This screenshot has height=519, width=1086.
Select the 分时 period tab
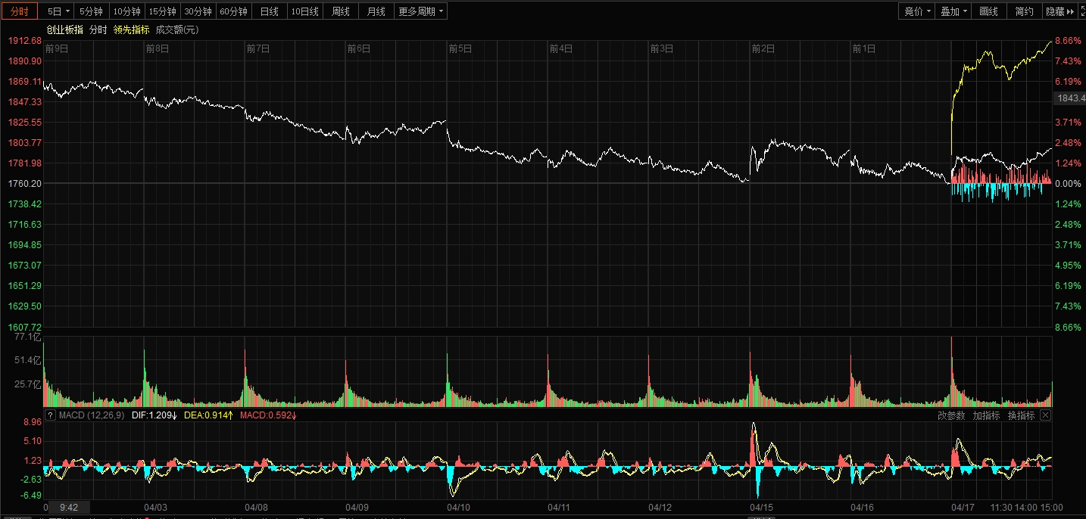pyautogui.click(x=19, y=11)
